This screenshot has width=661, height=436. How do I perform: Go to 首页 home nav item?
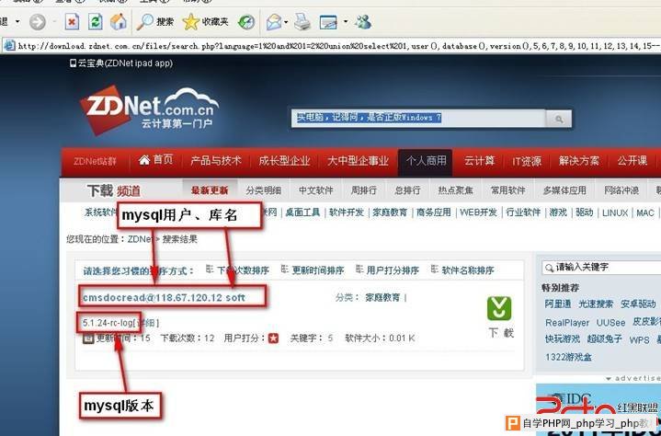pyautogui.click(x=156, y=160)
